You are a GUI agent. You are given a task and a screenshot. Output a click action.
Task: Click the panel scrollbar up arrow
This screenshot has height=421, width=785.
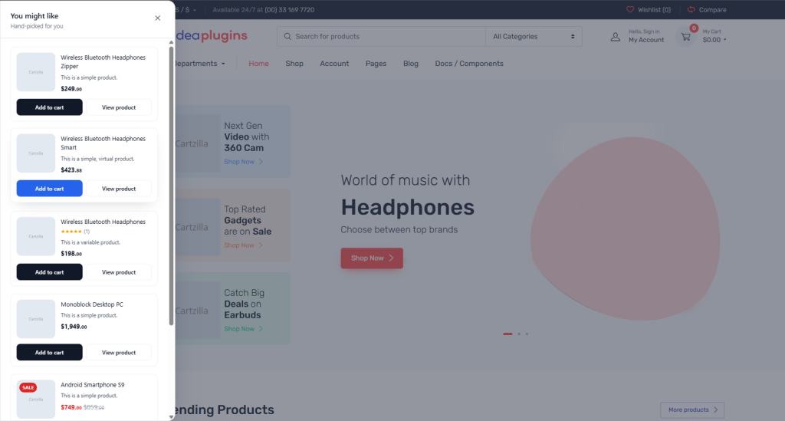171,42
